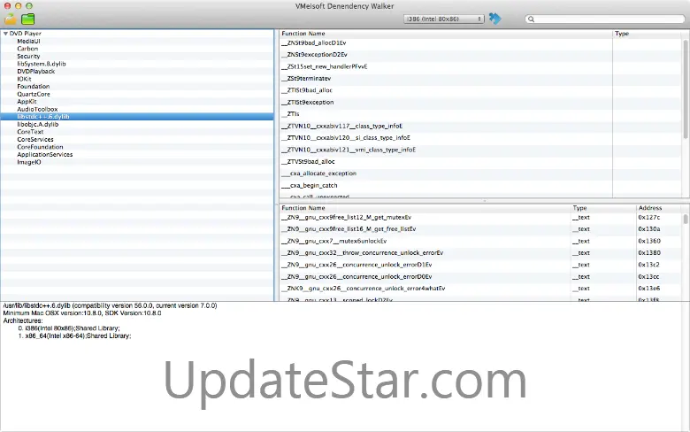Collapse the DVD Player tree node
Image resolution: width=690 pixels, height=432 pixels.
pyautogui.click(x=5, y=34)
